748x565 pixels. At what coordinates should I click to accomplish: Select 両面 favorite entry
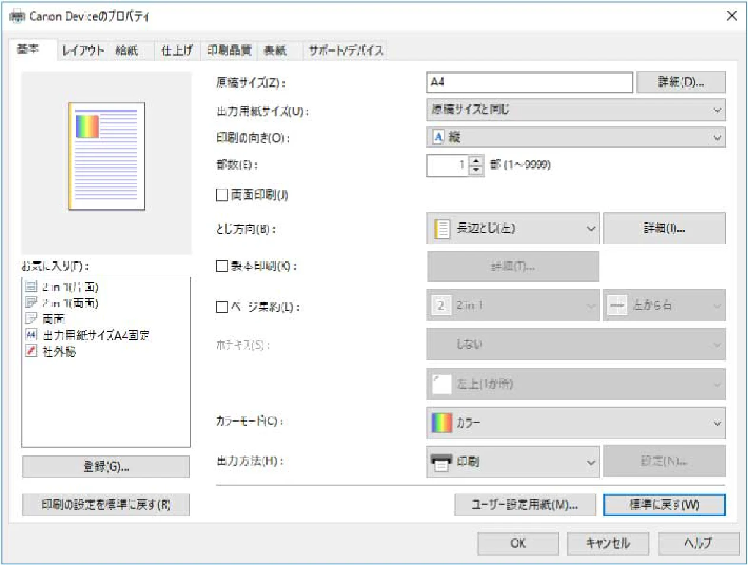click(x=53, y=319)
